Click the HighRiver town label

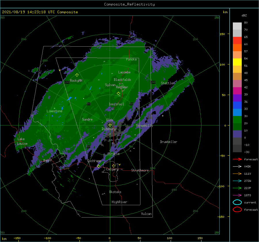pyautogui.click(x=119, y=202)
